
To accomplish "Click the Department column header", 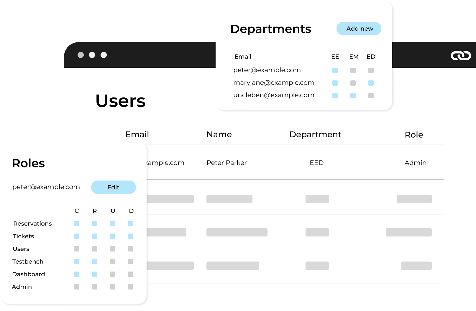I will pyautogui.click(x=315, y=135).
